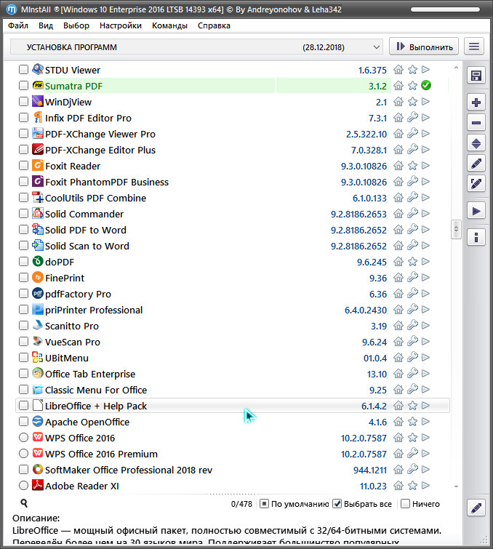Click the info icon in right sidebar
493x549 pixels.
(x=476, y=237)
